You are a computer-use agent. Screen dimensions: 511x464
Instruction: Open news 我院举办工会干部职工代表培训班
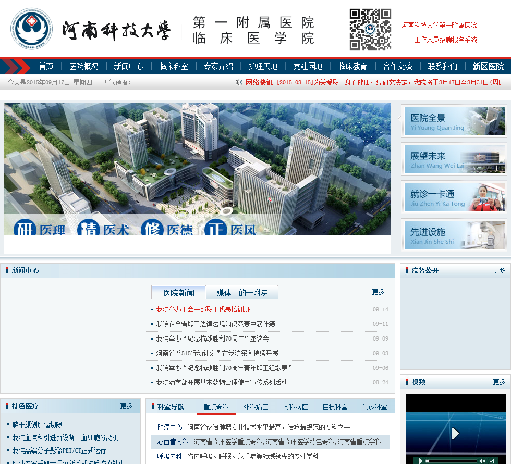coord(203,309)
